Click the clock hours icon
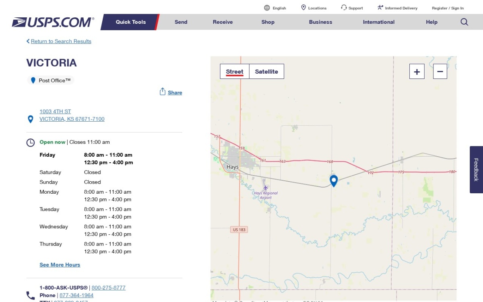This screenshot has height=302, width=483. (30, 143)
